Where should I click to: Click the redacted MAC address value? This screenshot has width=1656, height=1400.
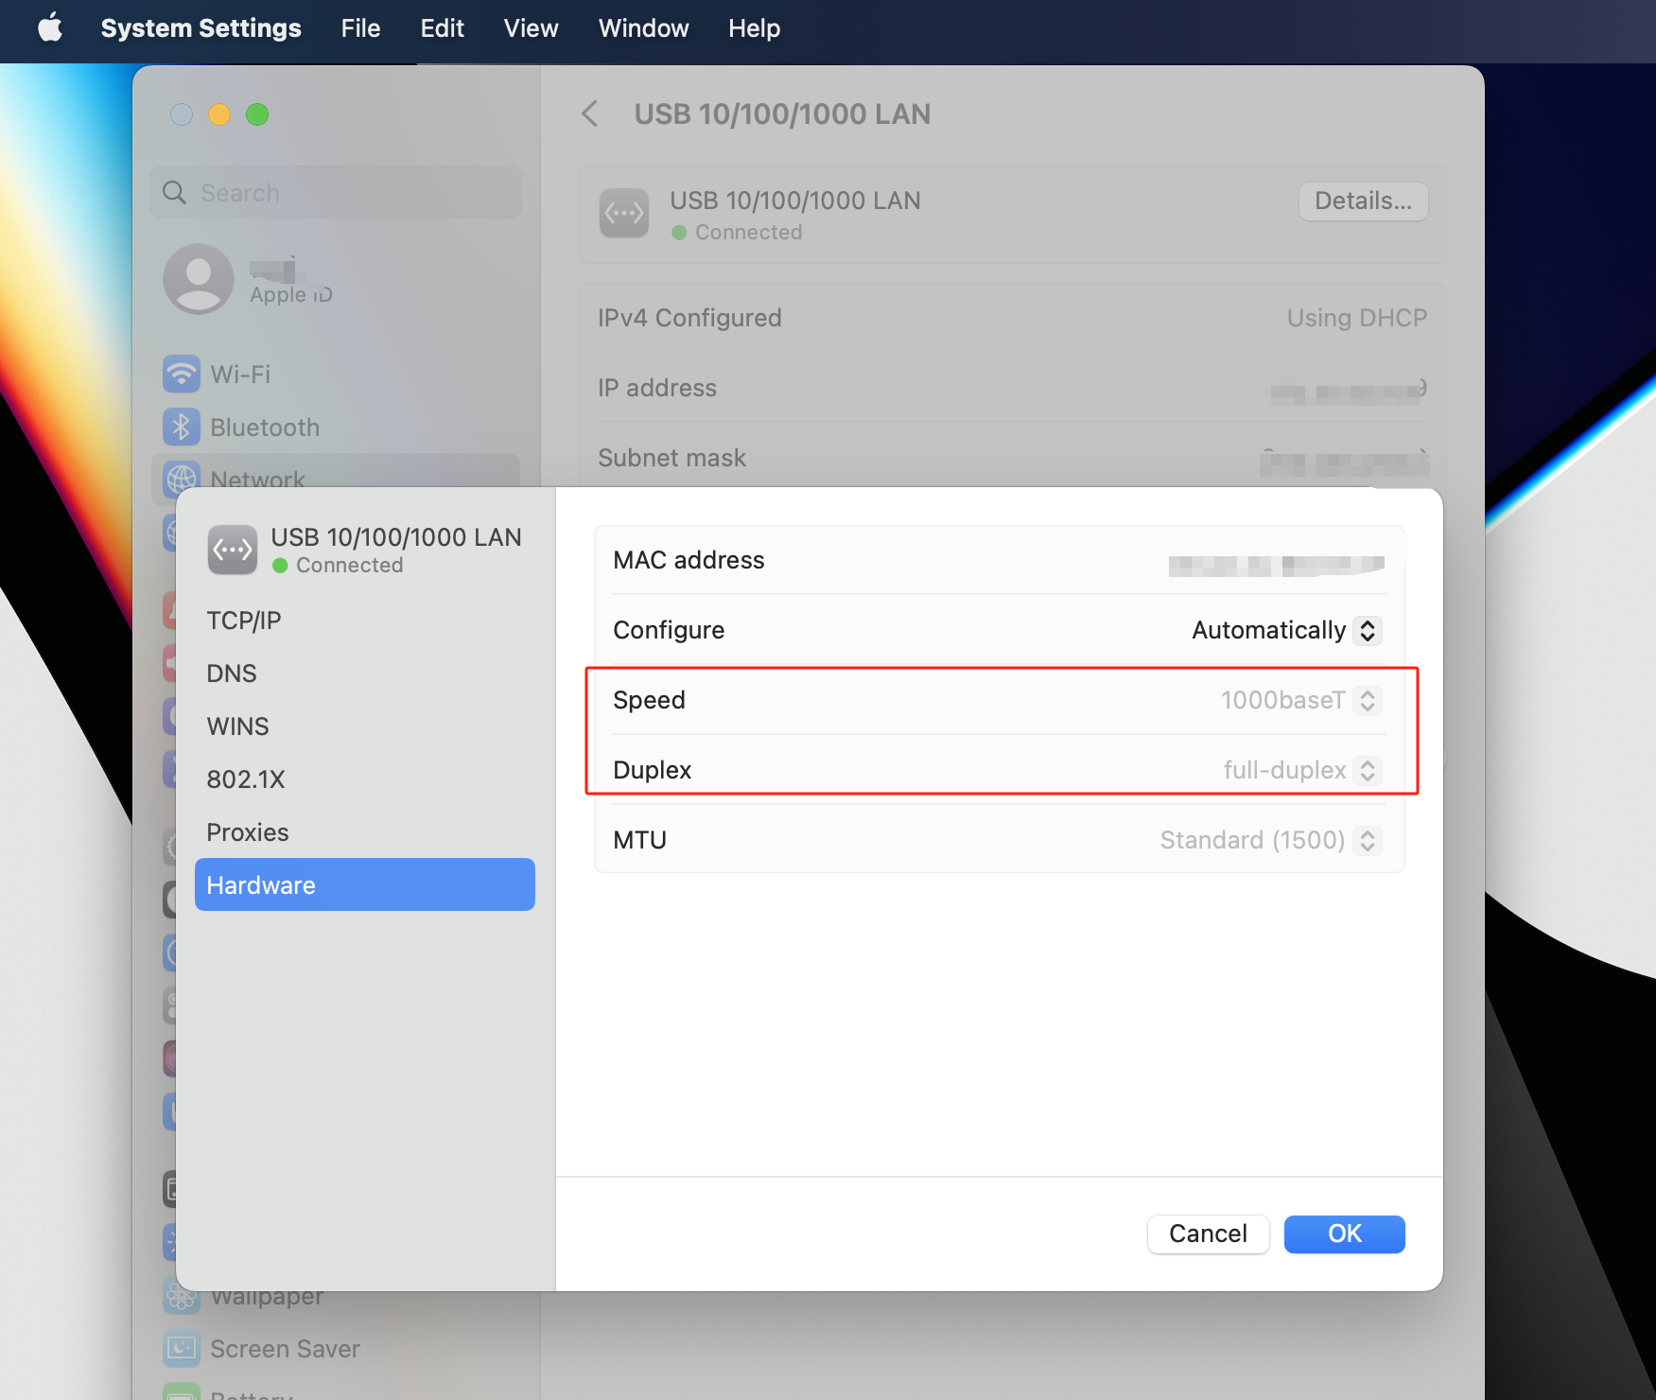1277,565
